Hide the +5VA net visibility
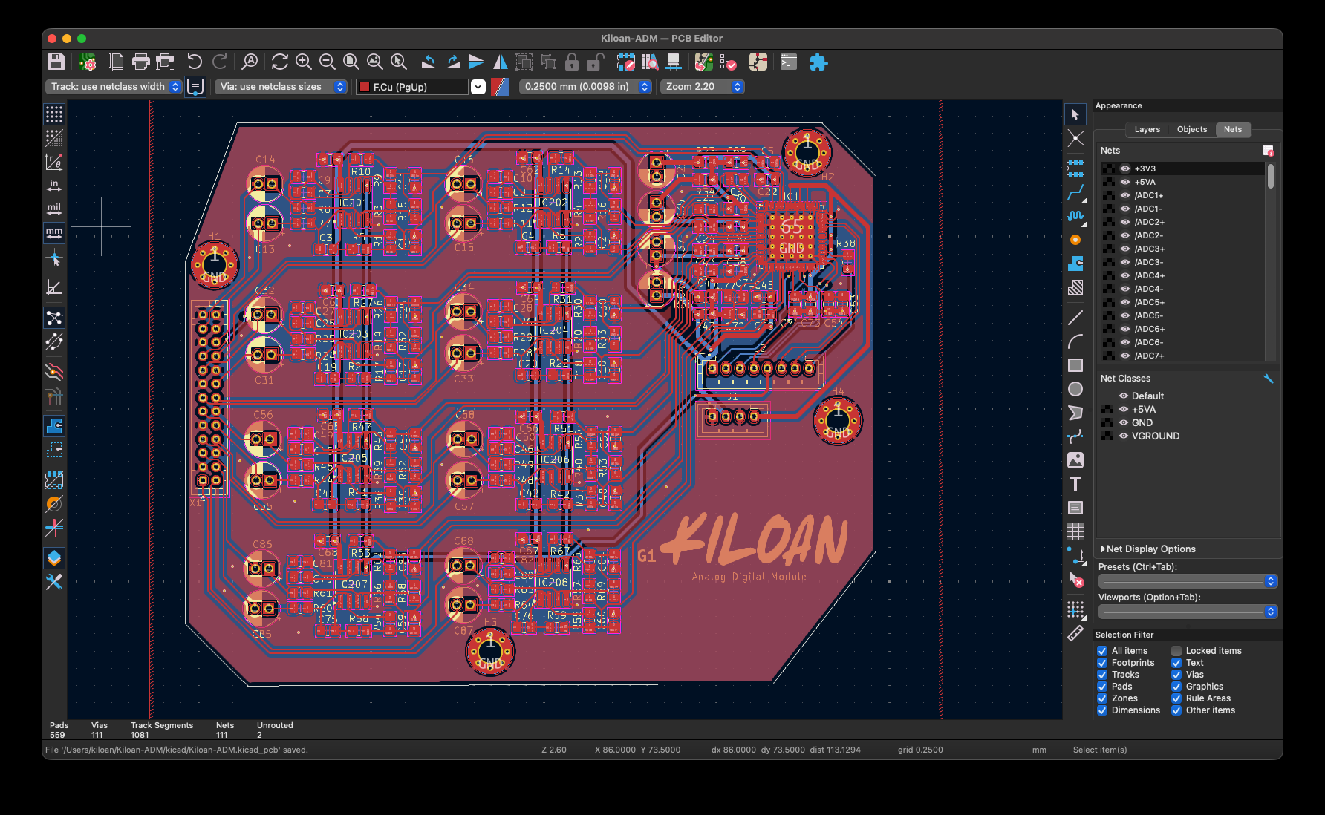 tap(1125, 182)
